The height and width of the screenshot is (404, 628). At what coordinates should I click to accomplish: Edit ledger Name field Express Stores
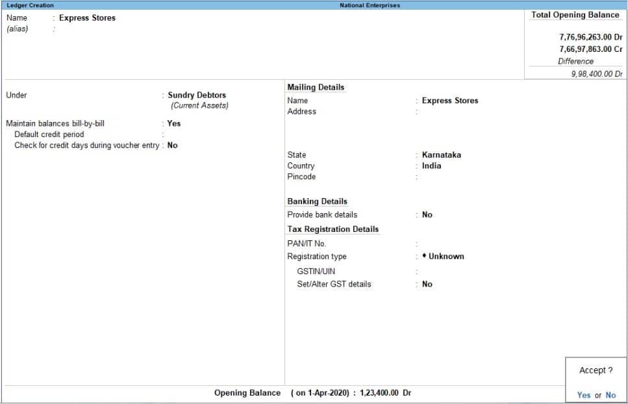87,18
